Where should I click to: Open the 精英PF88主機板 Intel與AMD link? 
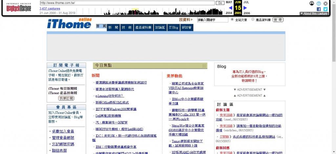[119, 129]
